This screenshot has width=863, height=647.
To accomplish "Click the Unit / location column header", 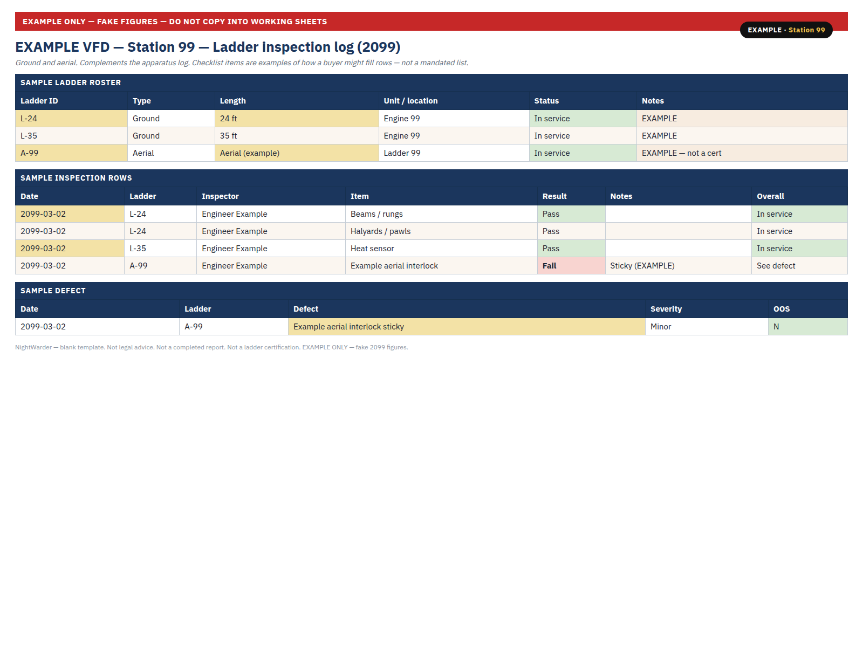I will pyautogui.click(x=454, y=101).
